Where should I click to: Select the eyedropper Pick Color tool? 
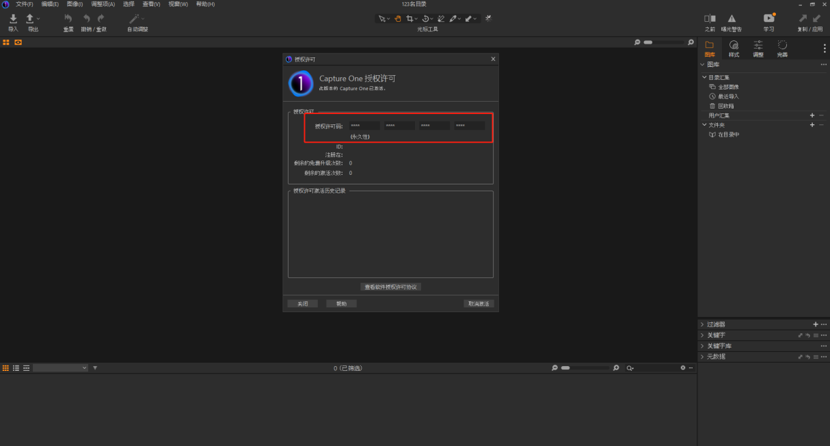[453, 18]
